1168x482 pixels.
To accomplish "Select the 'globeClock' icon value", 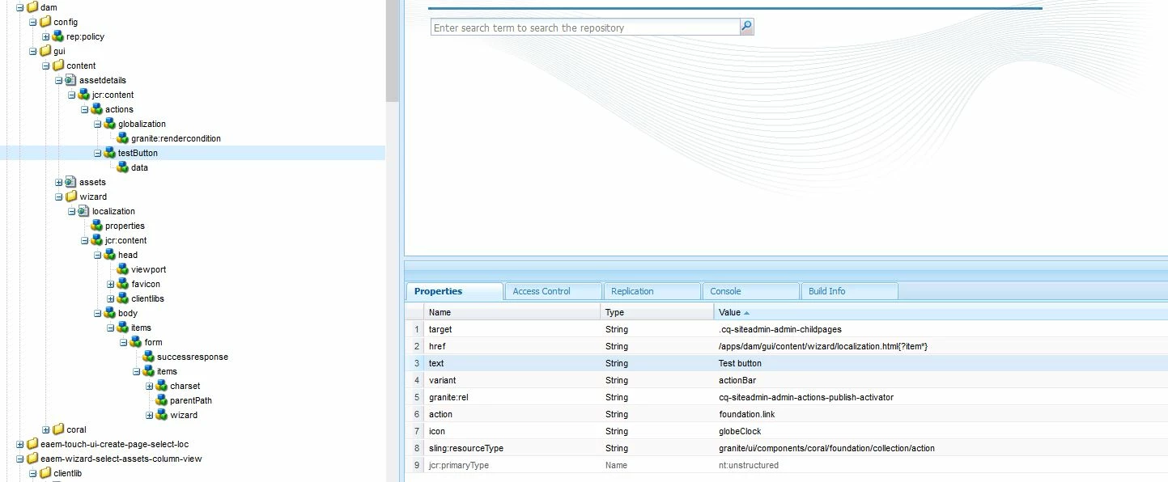I will point(740,431).
